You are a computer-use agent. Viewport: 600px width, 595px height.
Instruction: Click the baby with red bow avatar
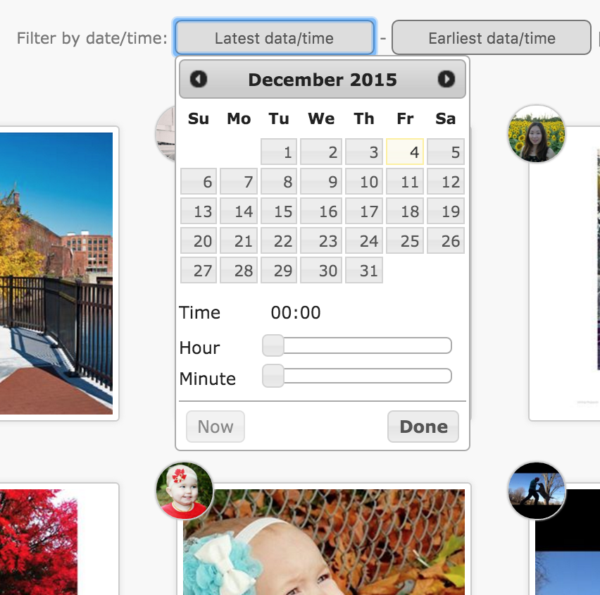(x=184, y=491)
